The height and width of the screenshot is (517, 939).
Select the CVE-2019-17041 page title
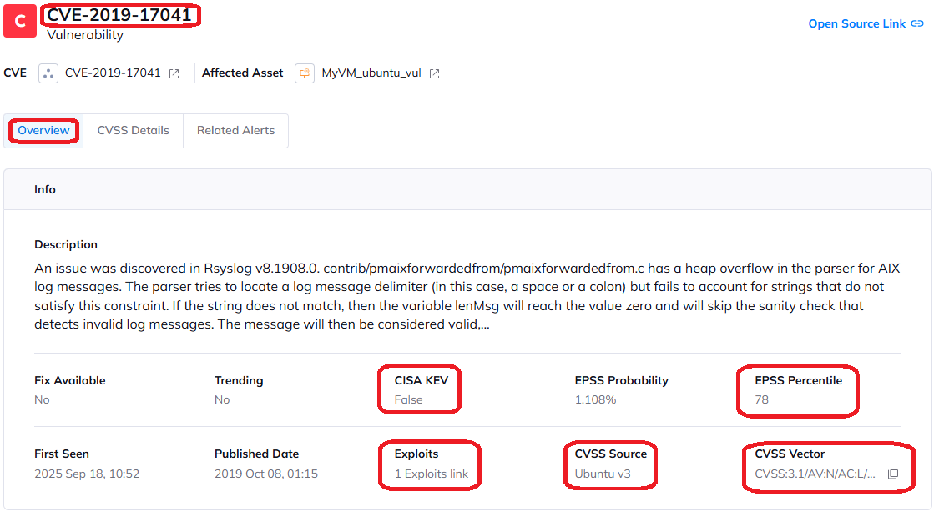119,15
